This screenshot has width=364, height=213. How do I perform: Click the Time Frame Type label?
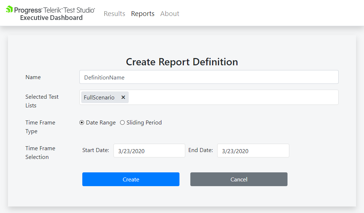tap(40, 127)
